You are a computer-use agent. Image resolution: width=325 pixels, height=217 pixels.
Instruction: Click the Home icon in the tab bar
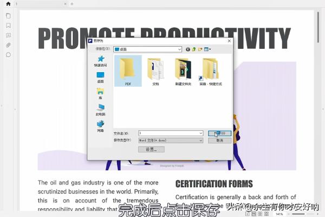pos(8,4)
